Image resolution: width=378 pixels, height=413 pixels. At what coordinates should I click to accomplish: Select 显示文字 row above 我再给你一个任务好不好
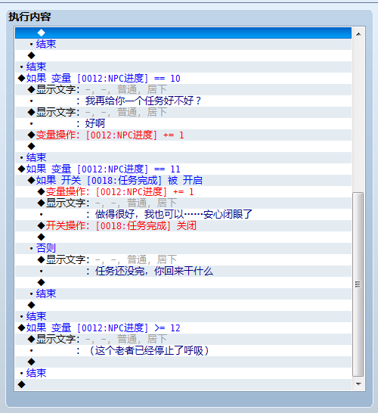tap(183, 89)
